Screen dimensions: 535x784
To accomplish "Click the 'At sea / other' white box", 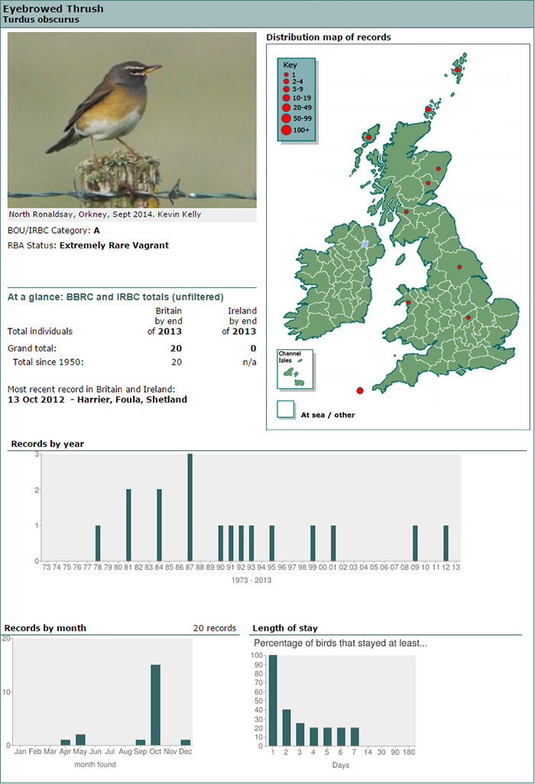I will pos(286,410).
